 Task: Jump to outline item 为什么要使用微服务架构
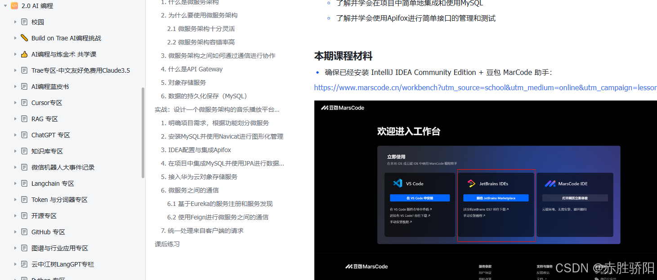coord(199,15)
